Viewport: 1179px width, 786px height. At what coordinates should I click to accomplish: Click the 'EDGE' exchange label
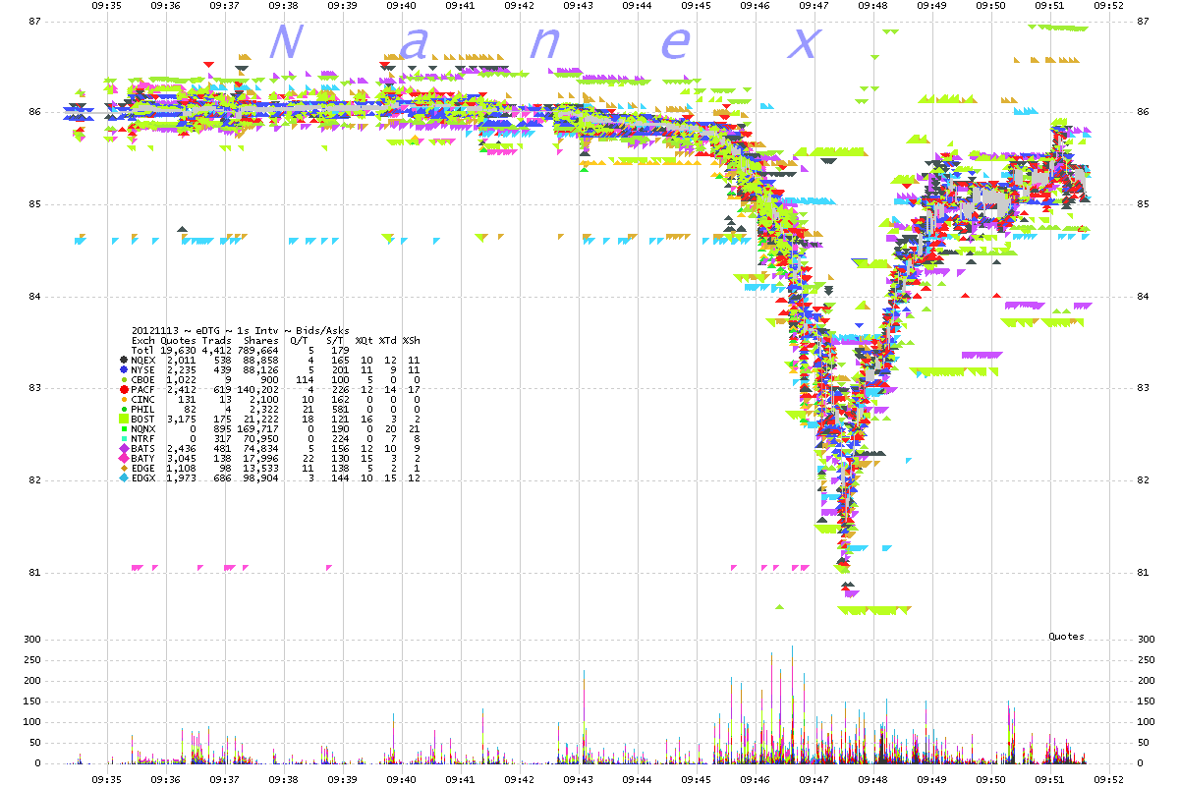(x=143, y=470)
